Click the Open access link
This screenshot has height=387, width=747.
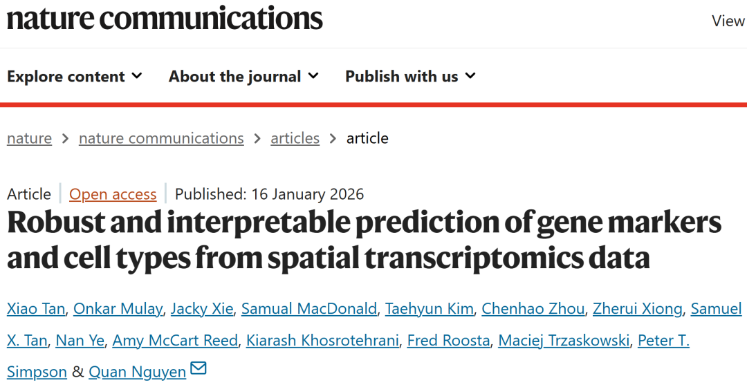[x=113, y=194]
